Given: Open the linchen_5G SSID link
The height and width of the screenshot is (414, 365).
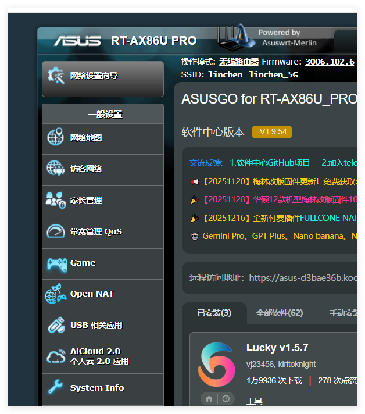Looking at the screenshot, I should tap(273, 74).
